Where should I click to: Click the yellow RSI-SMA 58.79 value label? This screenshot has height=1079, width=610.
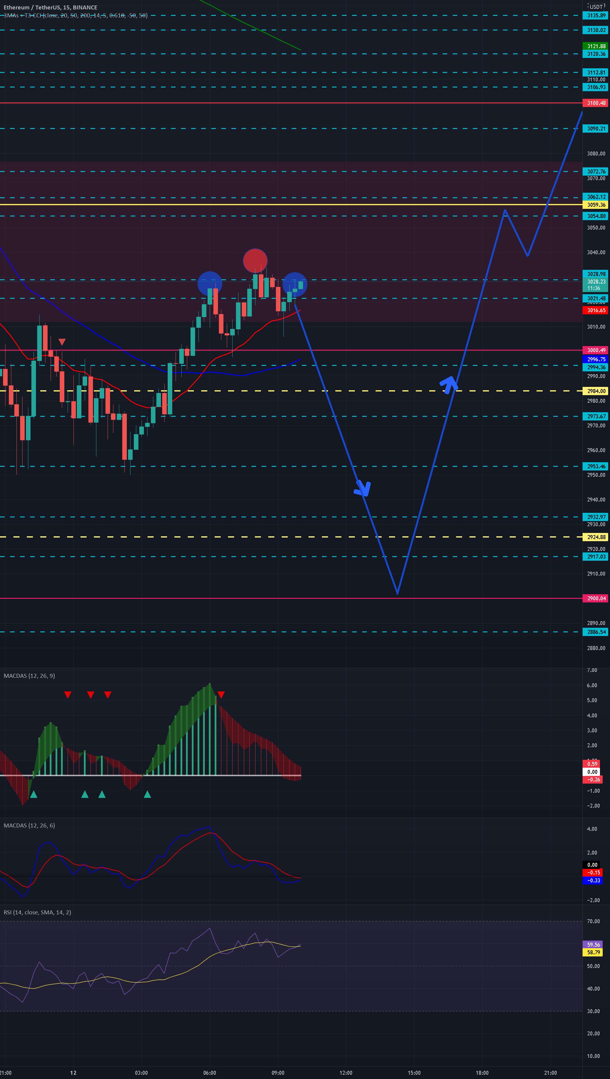pos(592,952)
